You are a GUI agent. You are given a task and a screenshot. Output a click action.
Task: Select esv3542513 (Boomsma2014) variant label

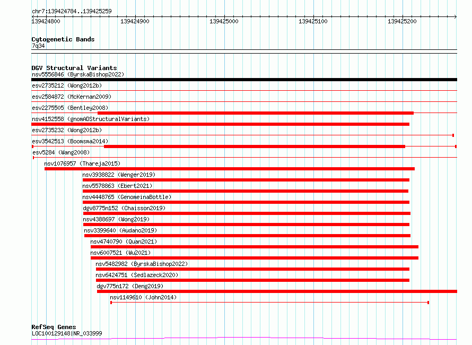70,141
